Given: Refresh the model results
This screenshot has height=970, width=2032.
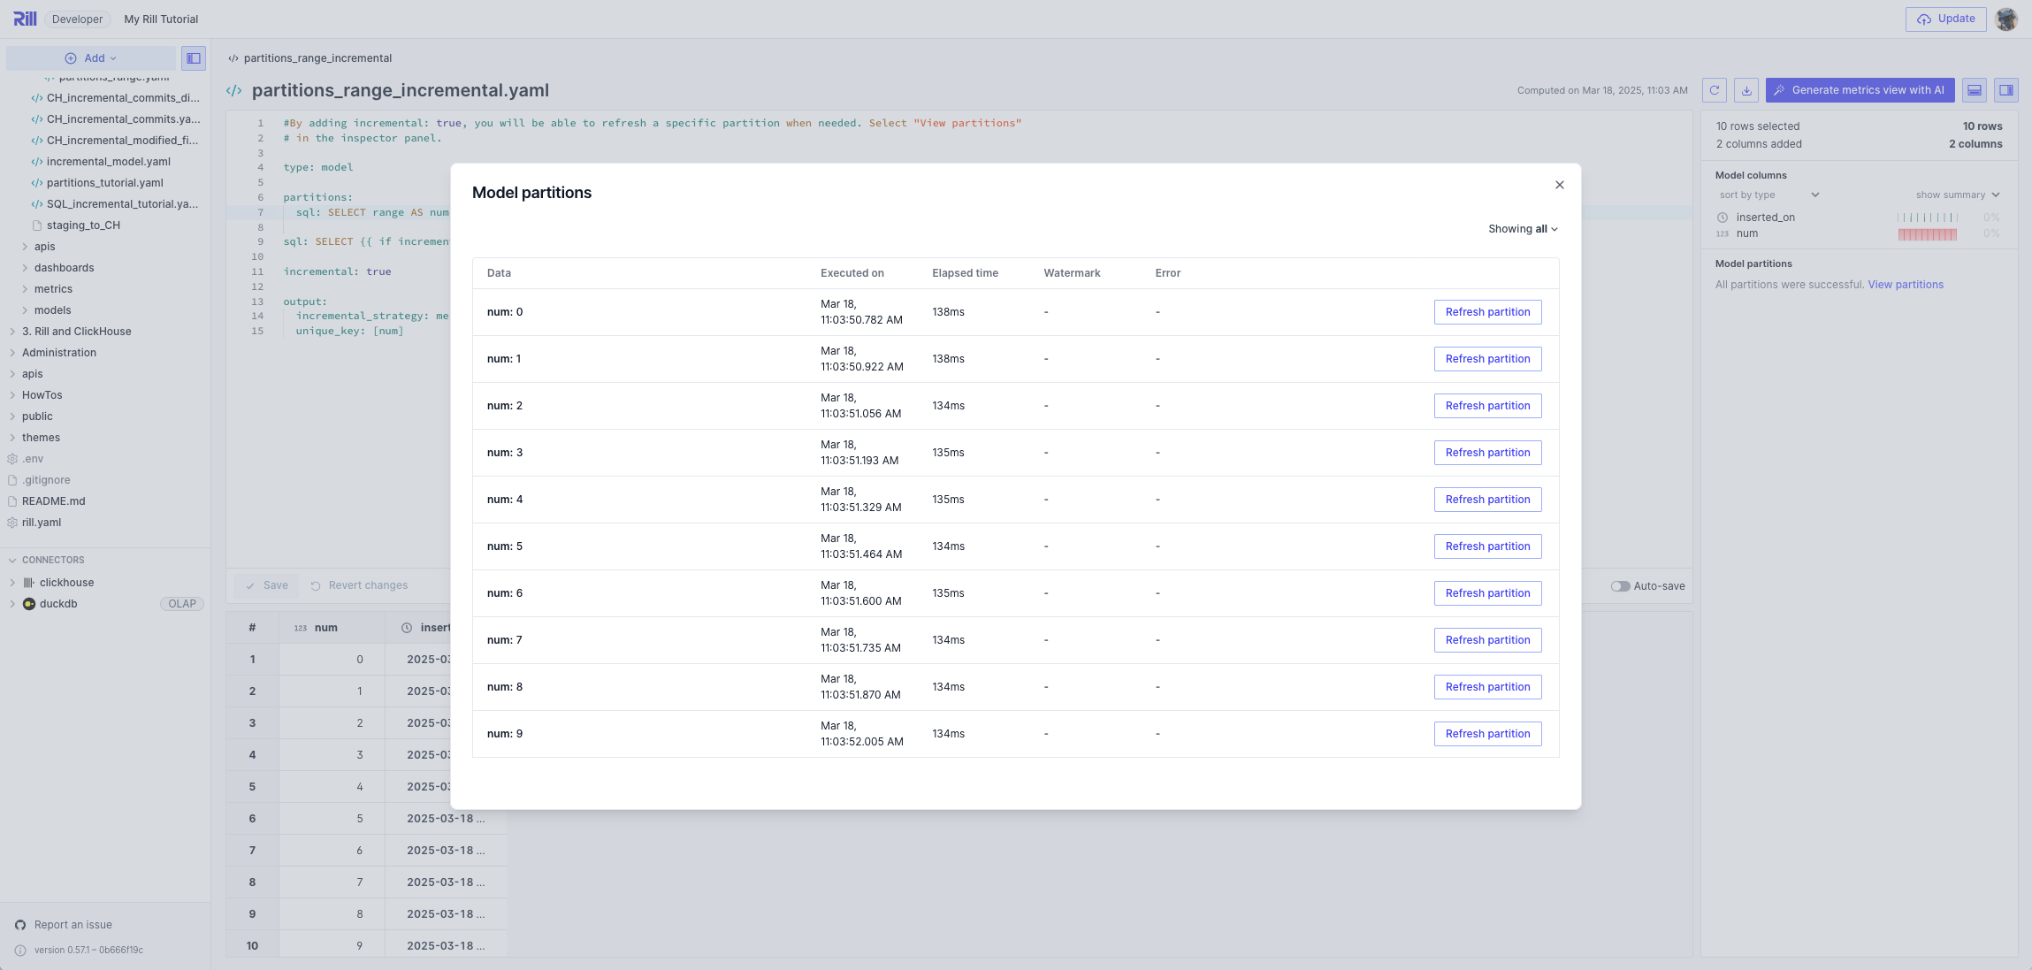Looking at the screenshot, I should click(1715, 89).
